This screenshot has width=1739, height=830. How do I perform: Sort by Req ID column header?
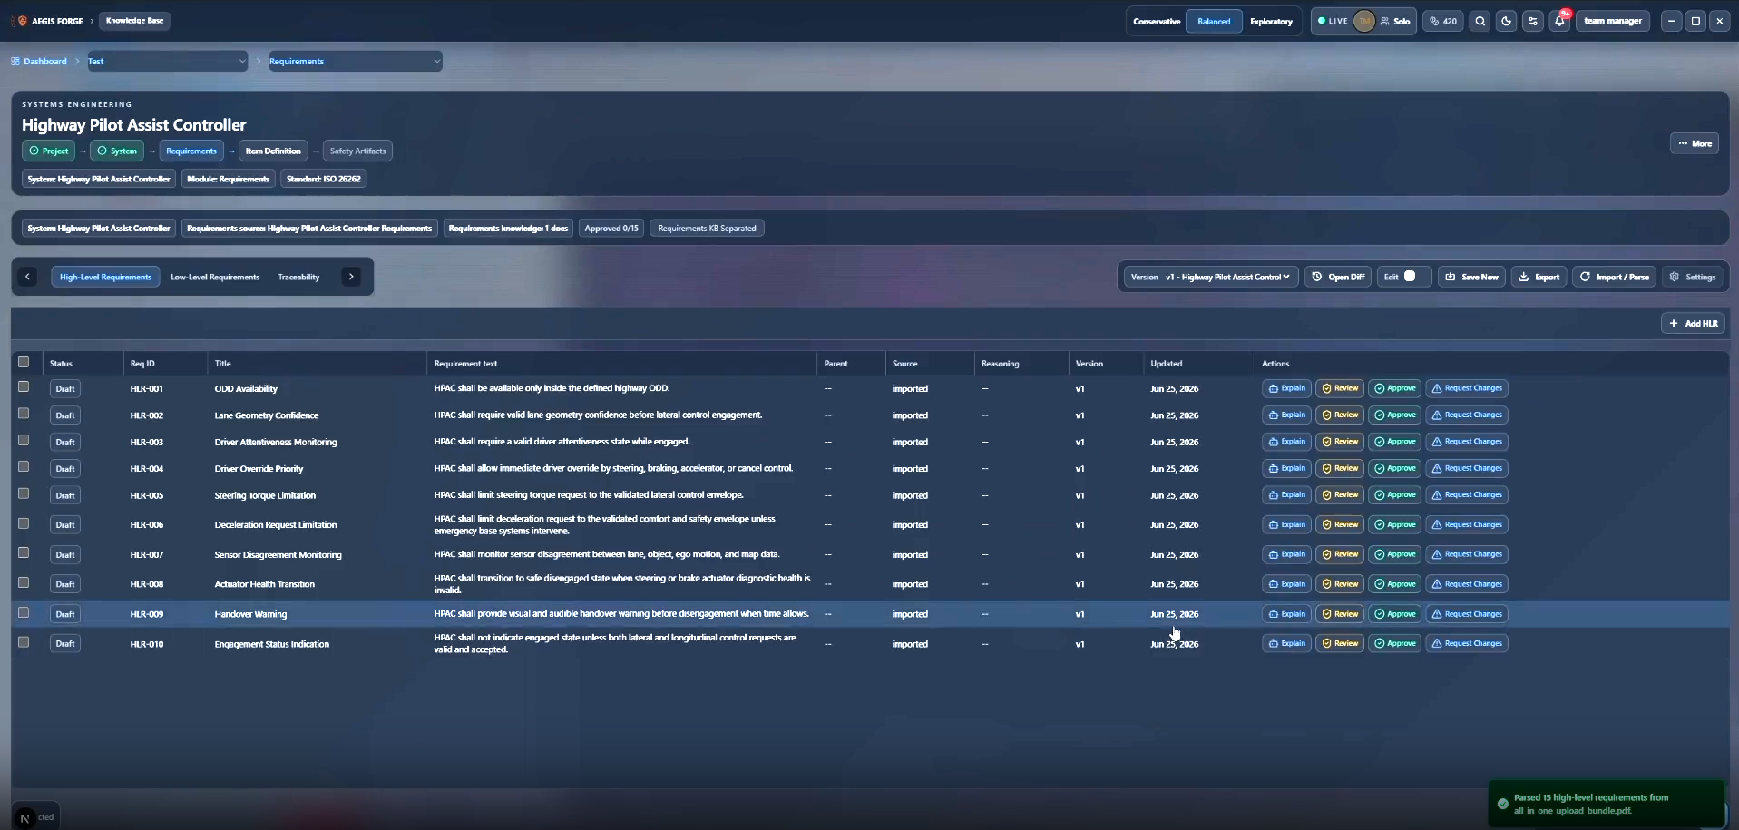coord(142,363)
